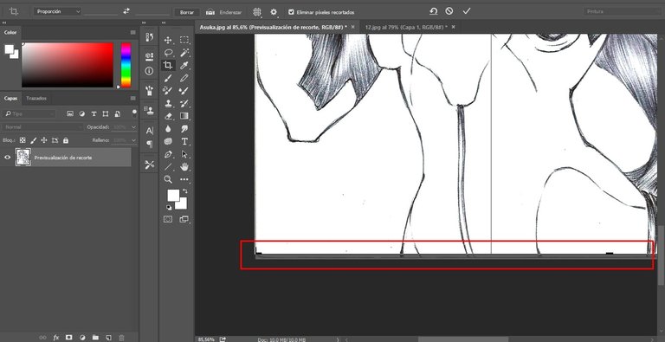Select the Move tool
This screenshot has width=665, height=342.
coord(168,40)
